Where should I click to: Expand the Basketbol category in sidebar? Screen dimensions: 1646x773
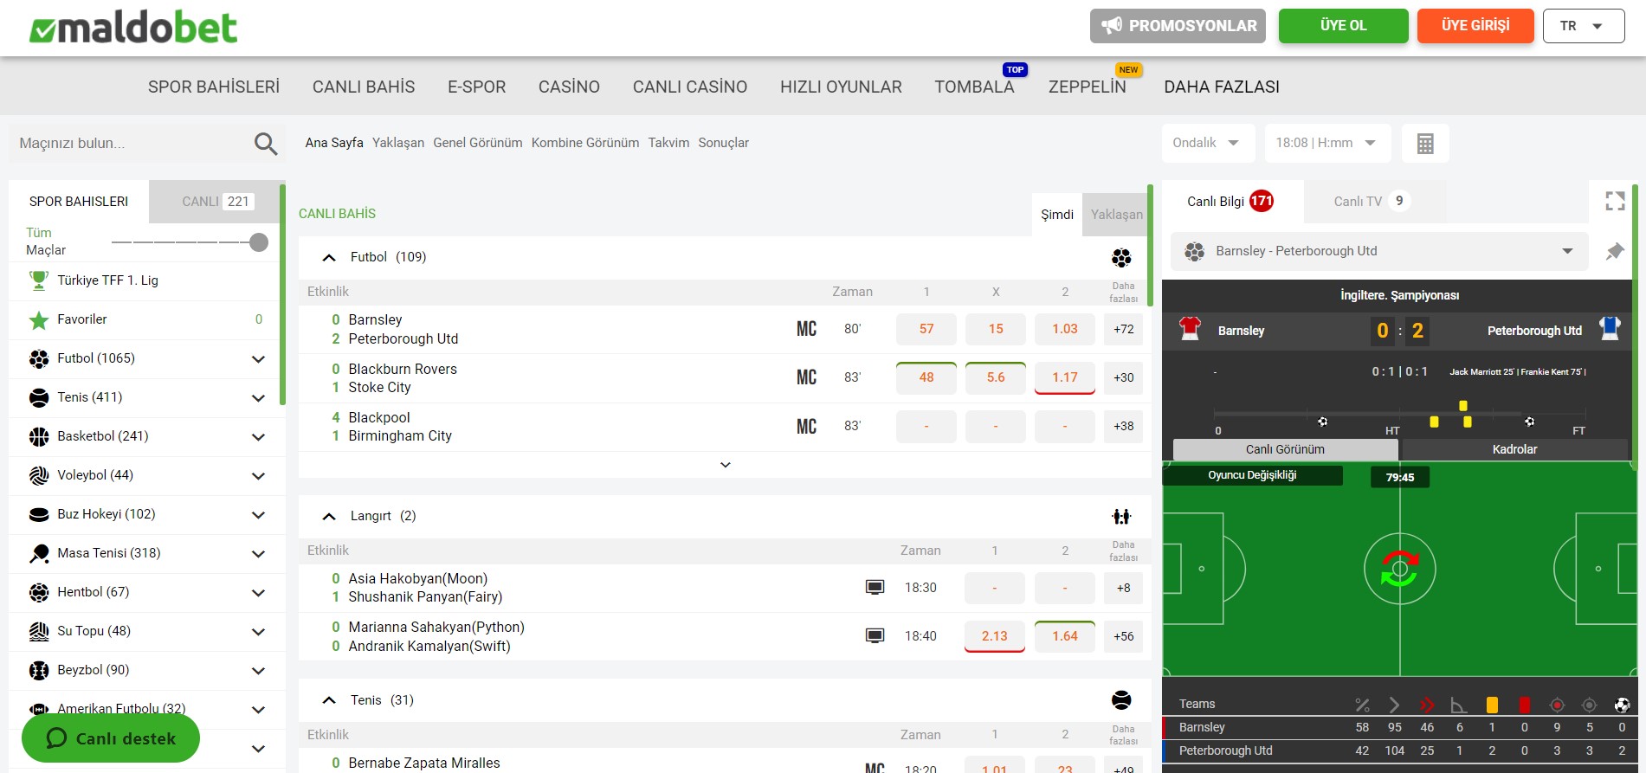(x=258, y=437)
